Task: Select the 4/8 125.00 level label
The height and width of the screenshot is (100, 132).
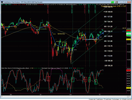Action: pyautogui.click(x=108, y=36)
